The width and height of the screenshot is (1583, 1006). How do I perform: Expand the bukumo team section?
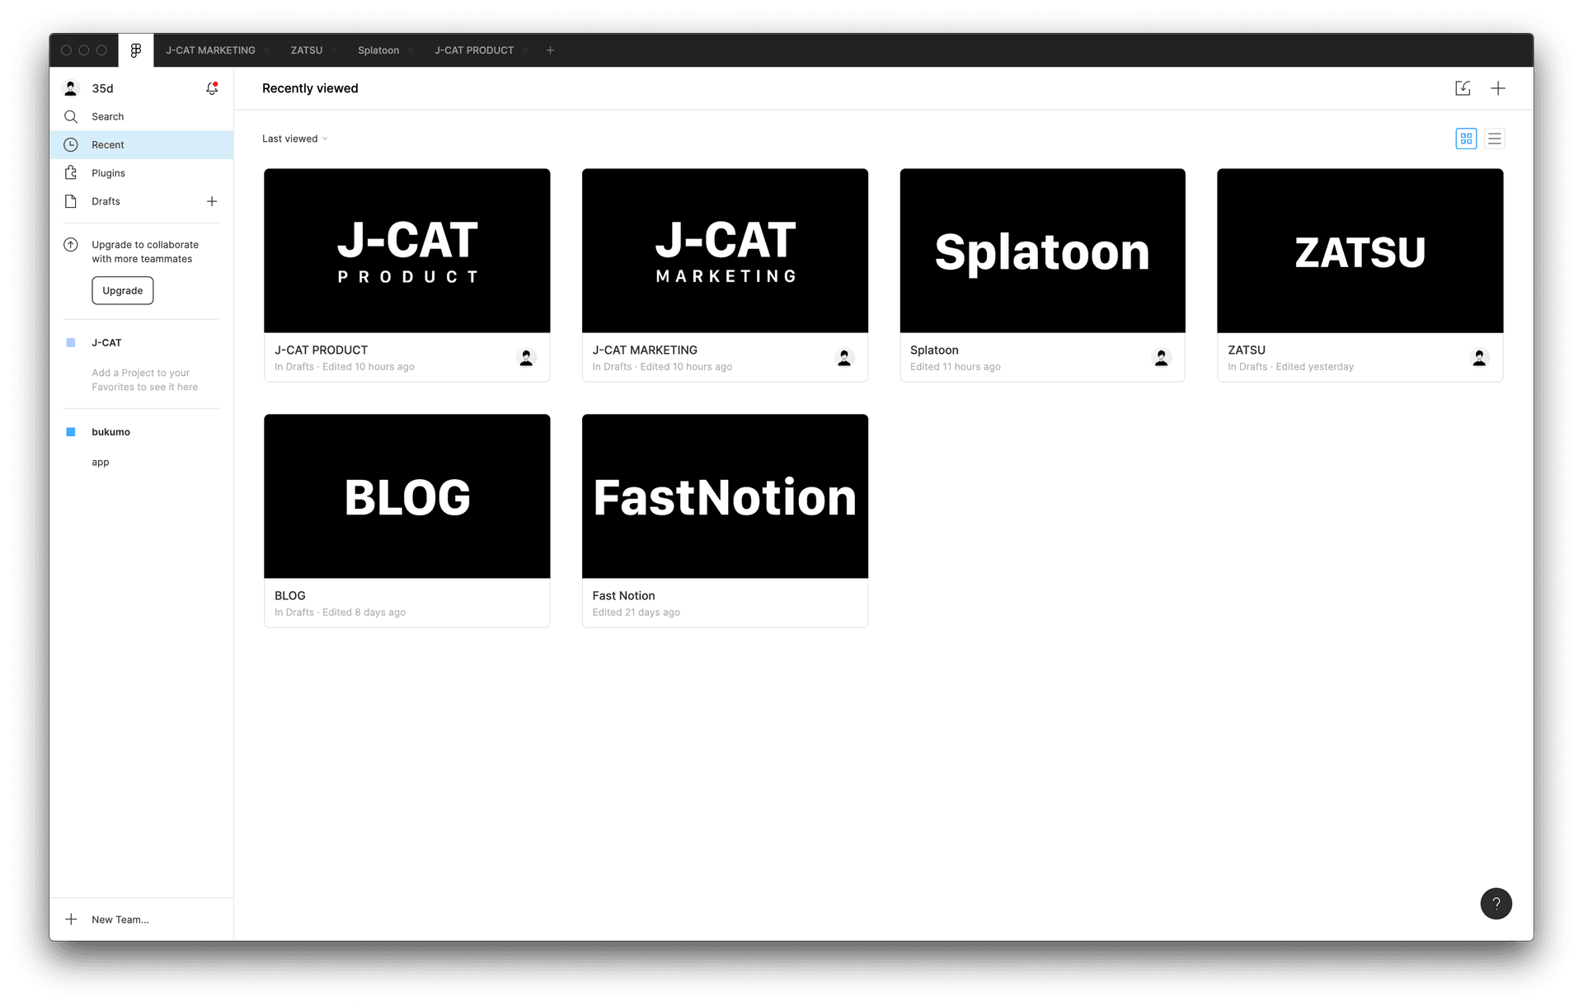[110, 430]
